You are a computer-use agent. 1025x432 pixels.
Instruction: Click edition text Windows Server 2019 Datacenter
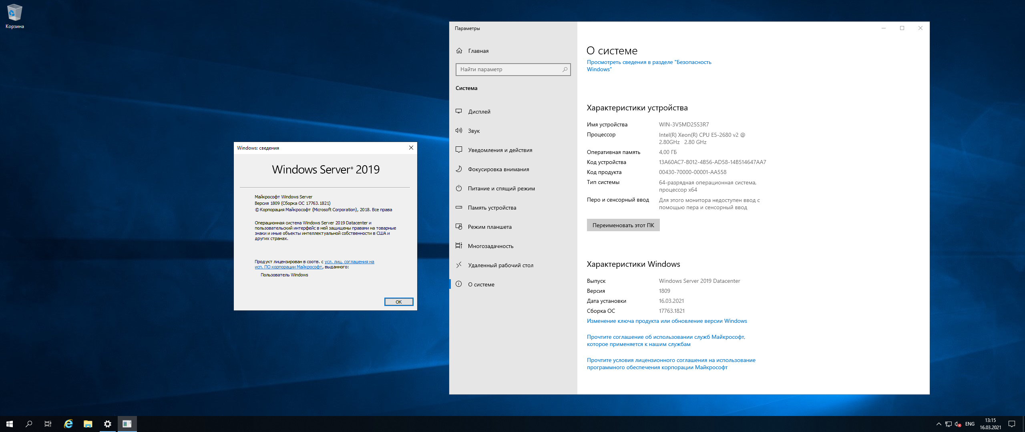pos(699,281)
